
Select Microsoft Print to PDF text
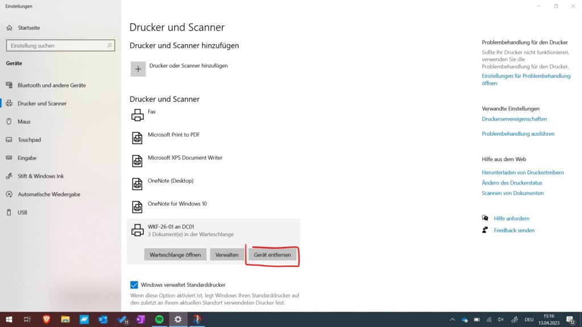174,135
